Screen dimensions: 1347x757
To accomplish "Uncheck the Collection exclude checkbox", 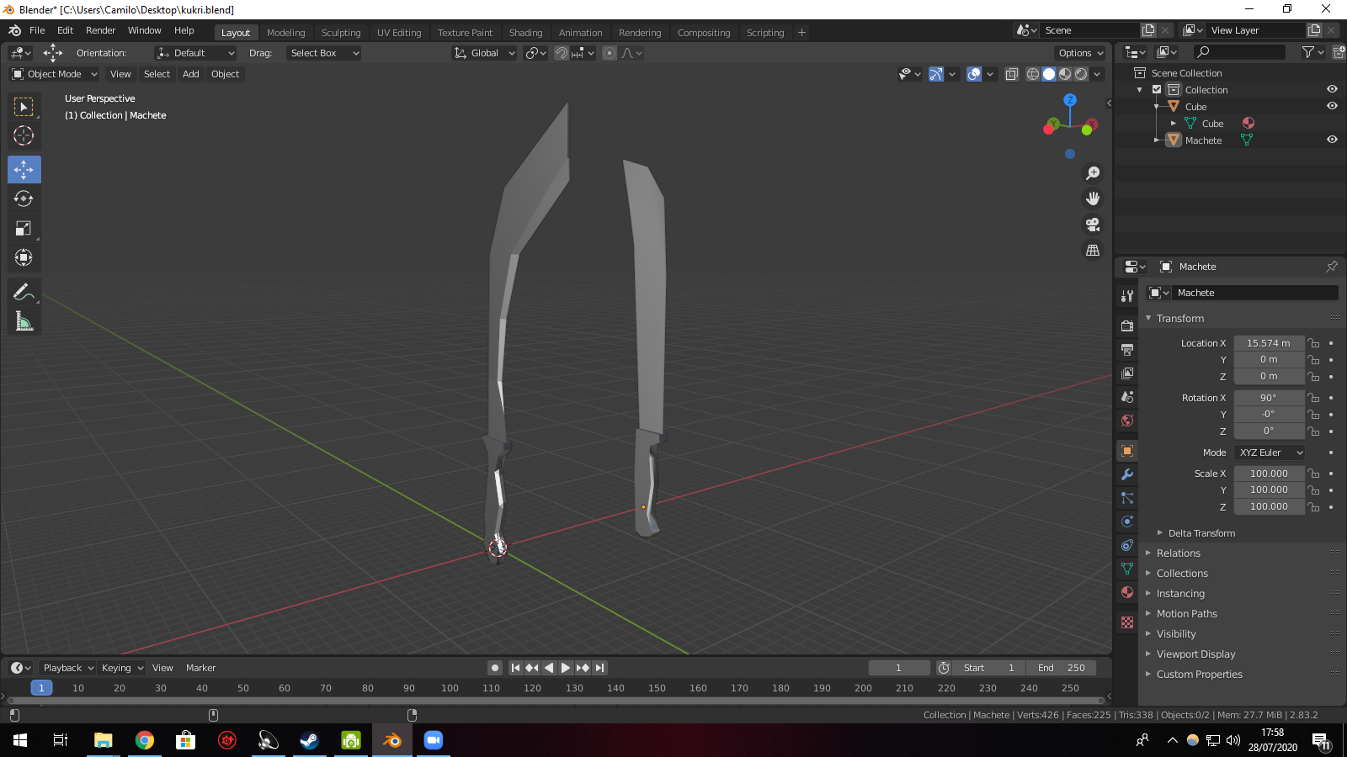I will (x=1157, y=89).
